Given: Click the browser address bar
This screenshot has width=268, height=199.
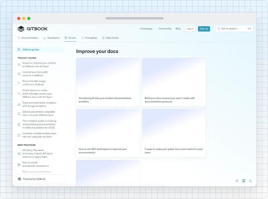Looking at the screenshot, I should [135, 18].
